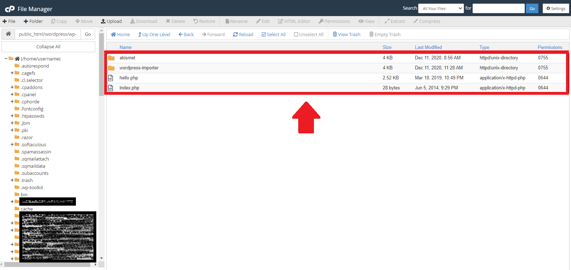
Task: Click the Restore toolbar button
Action: (x=204, y=21)
